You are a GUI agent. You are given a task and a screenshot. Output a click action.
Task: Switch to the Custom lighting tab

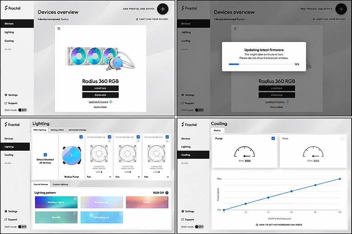(60, 184)
